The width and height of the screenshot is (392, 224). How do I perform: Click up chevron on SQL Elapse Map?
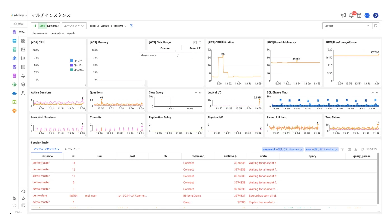tap(373, 93)
